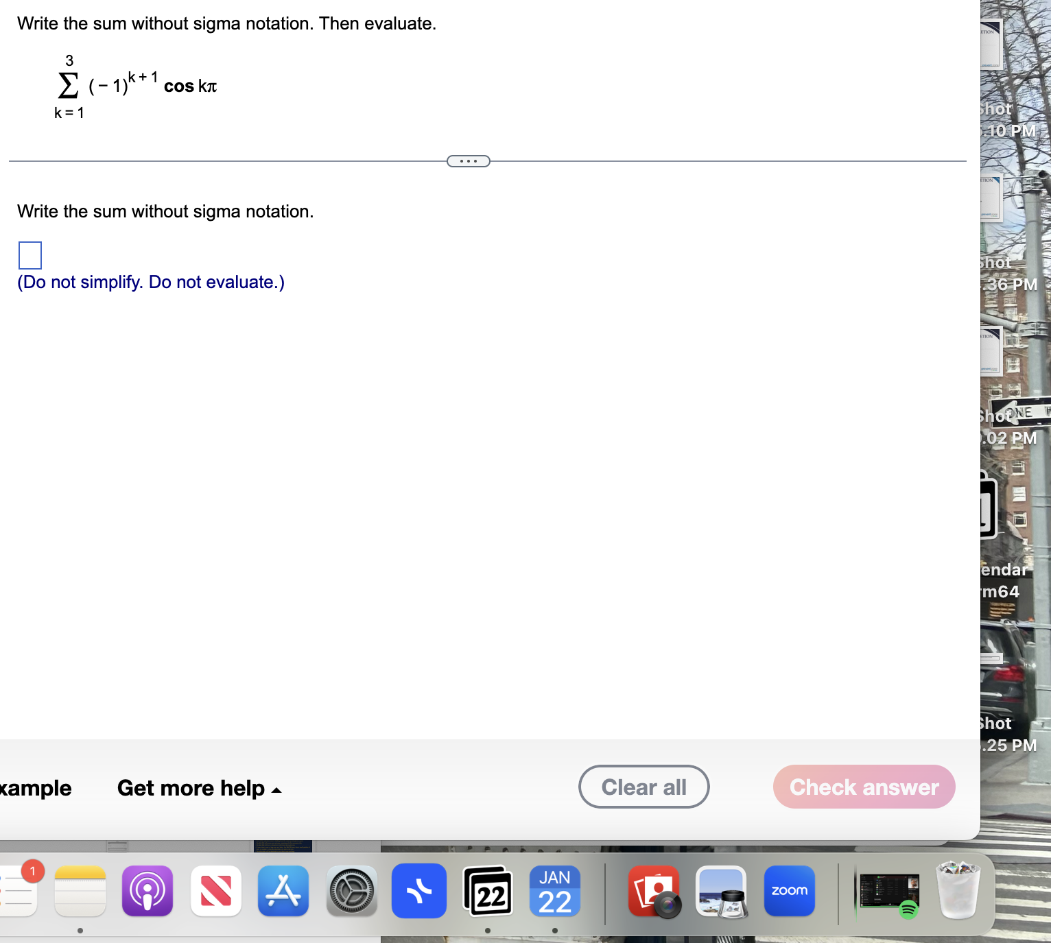Screen dimensions: 1051x943
Task: Click the partially visible example button
Action: coord(36,788)
